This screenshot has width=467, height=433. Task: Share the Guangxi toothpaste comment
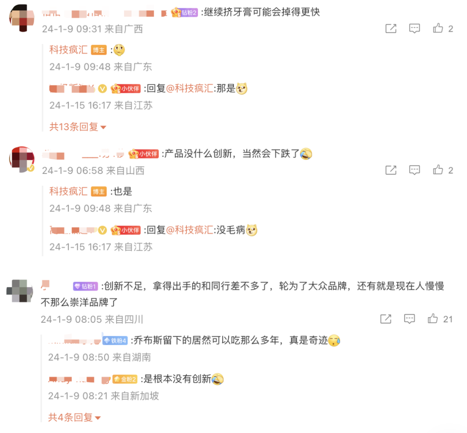click(391, 28)
